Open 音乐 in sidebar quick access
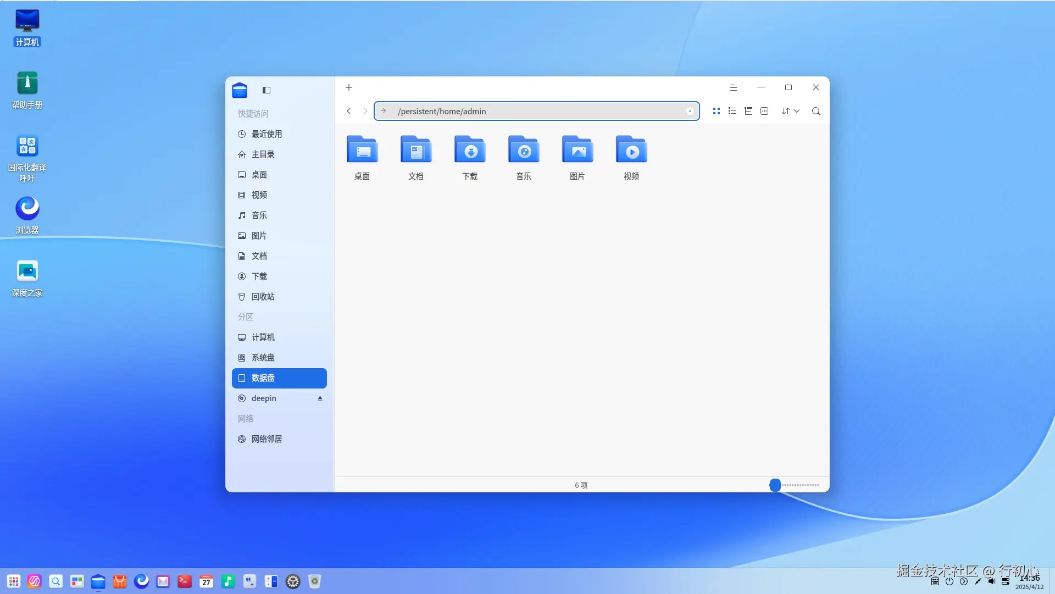Screen dimensions: 1055x594 279,215
